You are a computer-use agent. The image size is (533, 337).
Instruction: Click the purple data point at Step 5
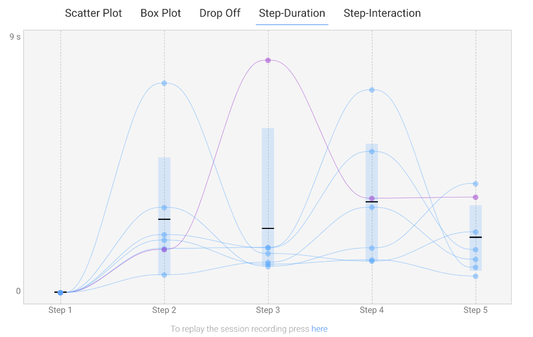(x=475, y=197)
